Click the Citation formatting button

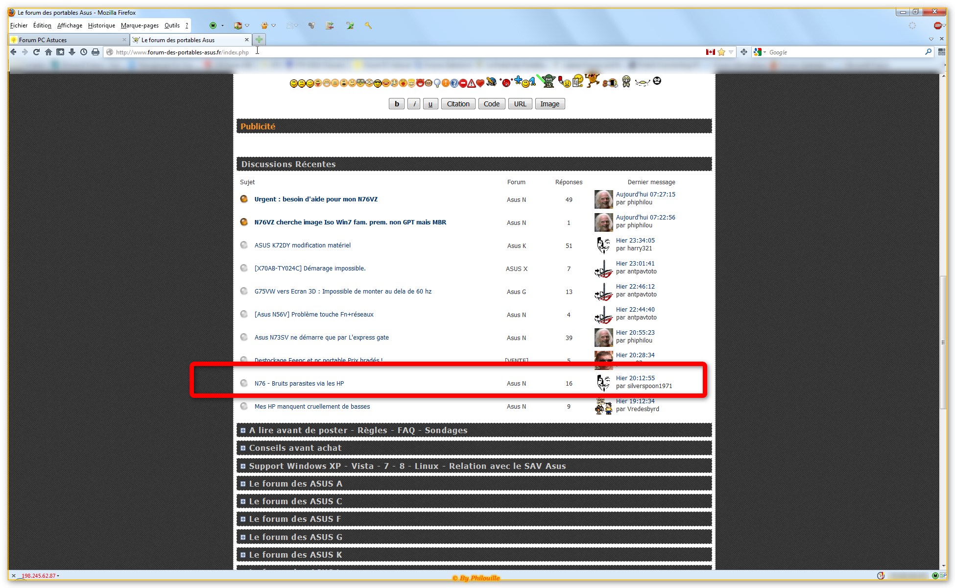458,104
